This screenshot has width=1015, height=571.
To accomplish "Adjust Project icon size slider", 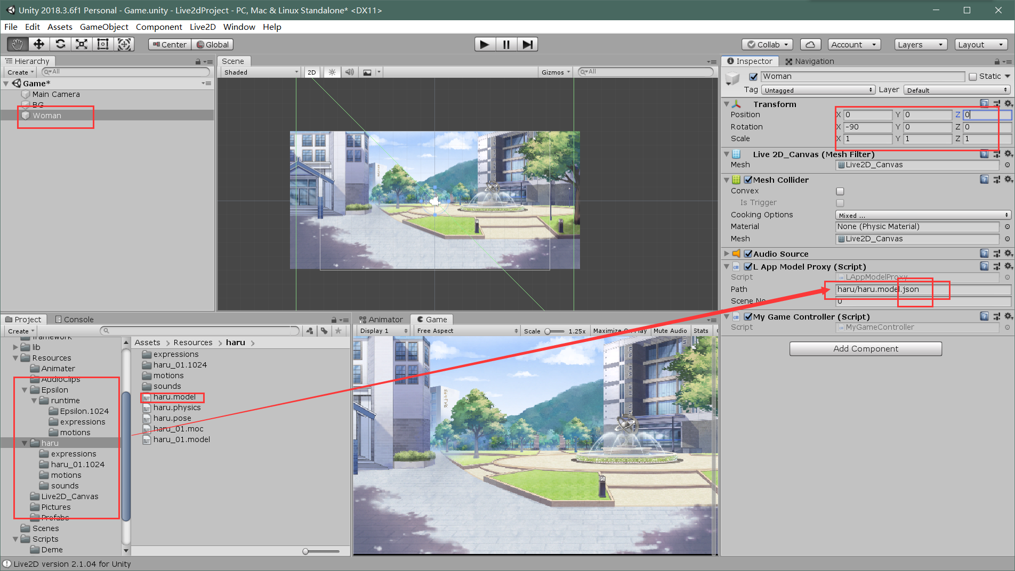I will coord(320,551).
